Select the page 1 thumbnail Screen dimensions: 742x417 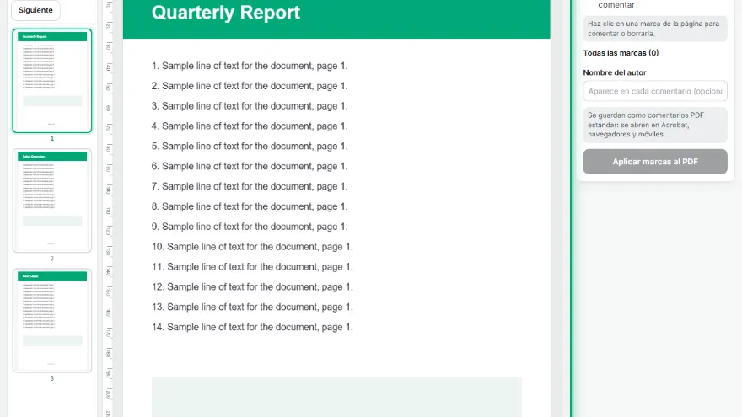pyautogui.click(x=52, y=81)
